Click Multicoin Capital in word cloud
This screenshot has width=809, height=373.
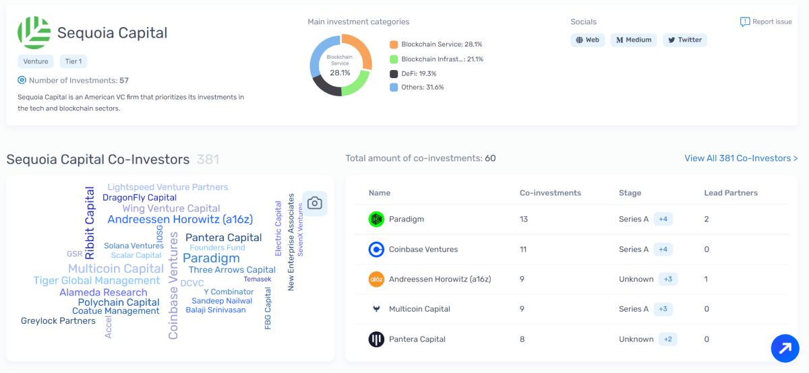click(116, 269)
